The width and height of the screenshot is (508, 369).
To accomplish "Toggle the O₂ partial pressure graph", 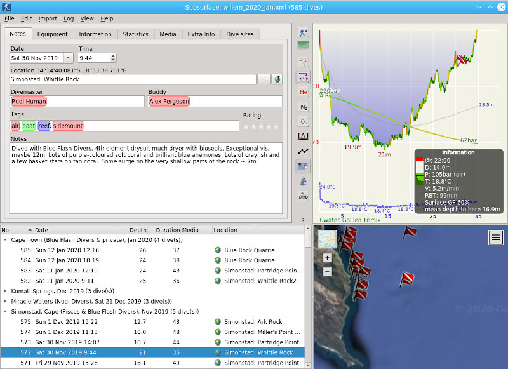I will tap(303, 121).
